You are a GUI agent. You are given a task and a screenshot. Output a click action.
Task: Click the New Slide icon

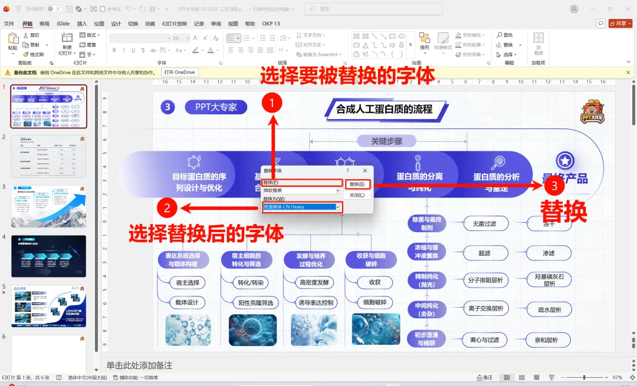(67, 38)
